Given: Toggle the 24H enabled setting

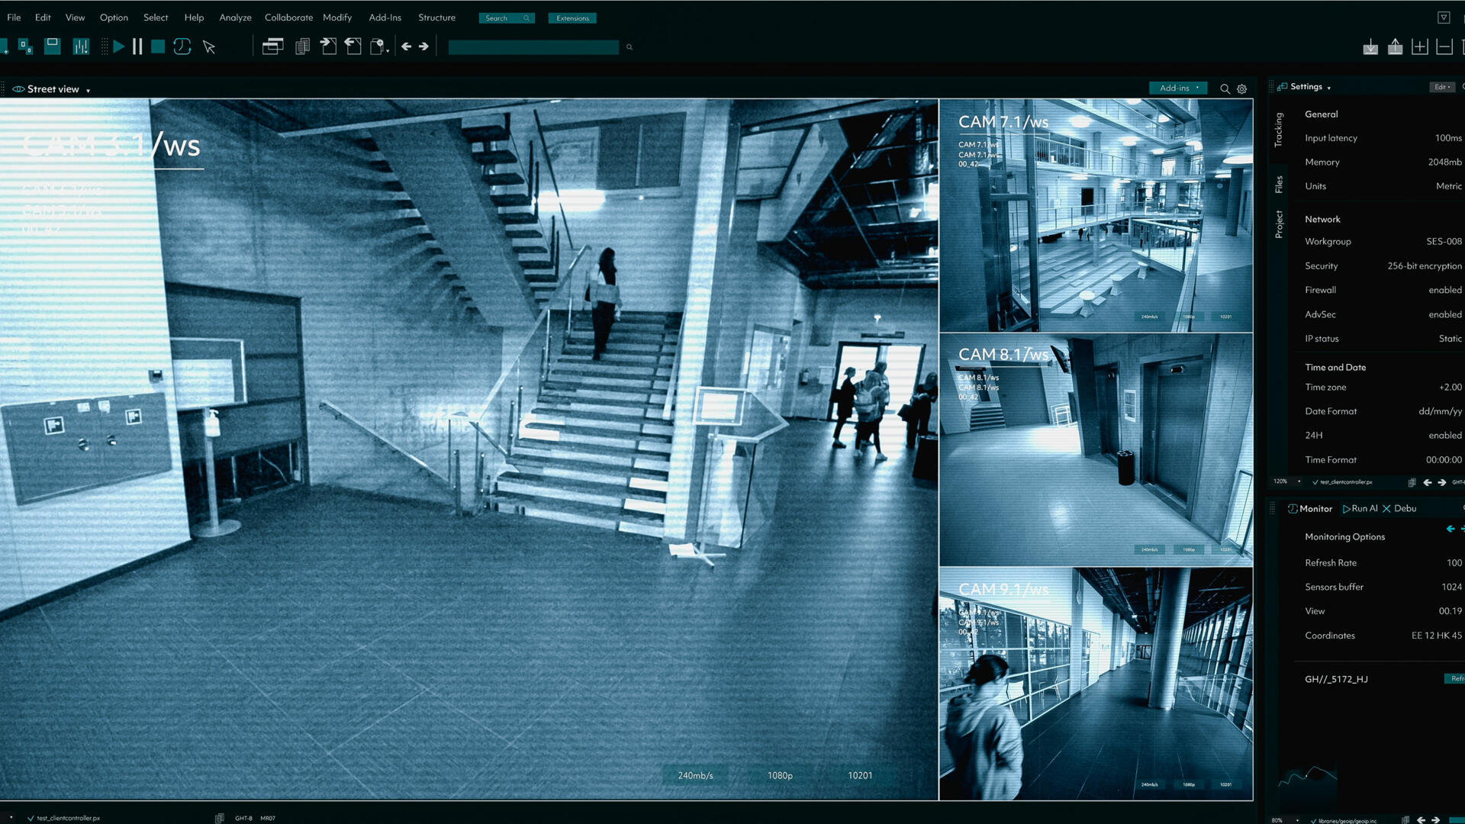Looking at the screenshot, I should (x=1444, y=436).
